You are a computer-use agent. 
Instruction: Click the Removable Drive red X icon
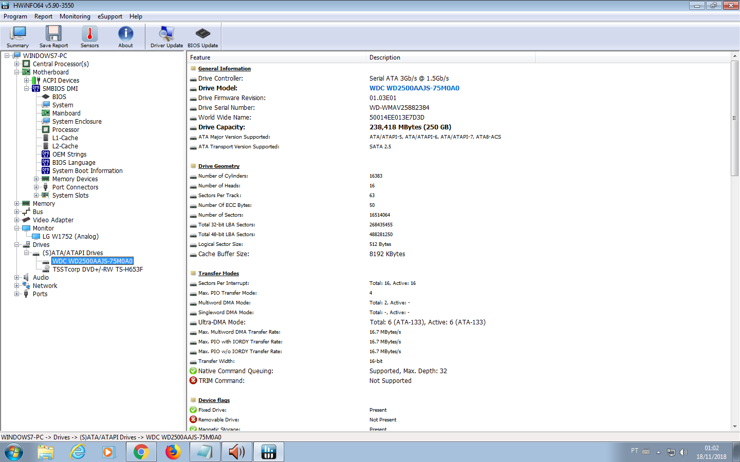[x=193, y=419]
